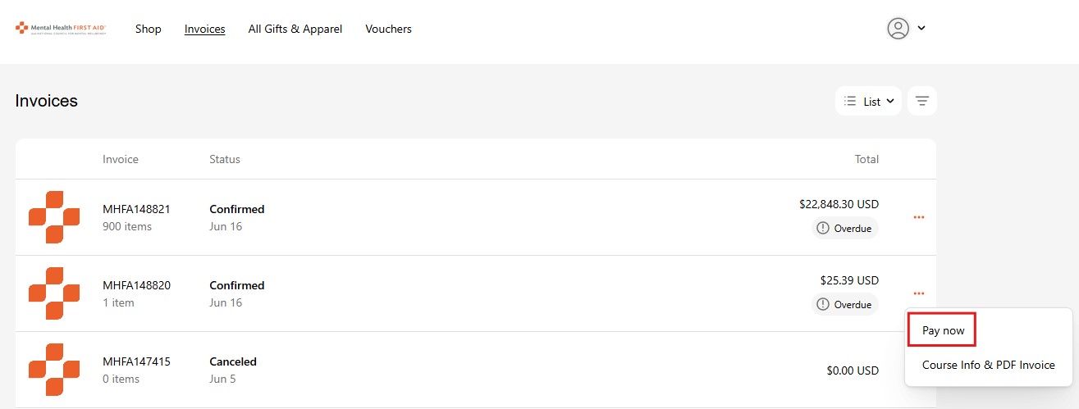This screenshot has width=1079, height=409.
Task: Open three-dot menu for invoice MHFA148820
Action: tap(919, 293)
